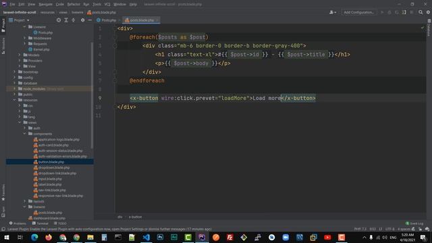Open Kernel.php file in tree
Viewport: 432px width, 243px height.
(41, 49)
